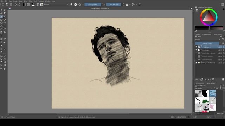Select the Line tool
Screen dimensions: 225x126
point(5,16)
